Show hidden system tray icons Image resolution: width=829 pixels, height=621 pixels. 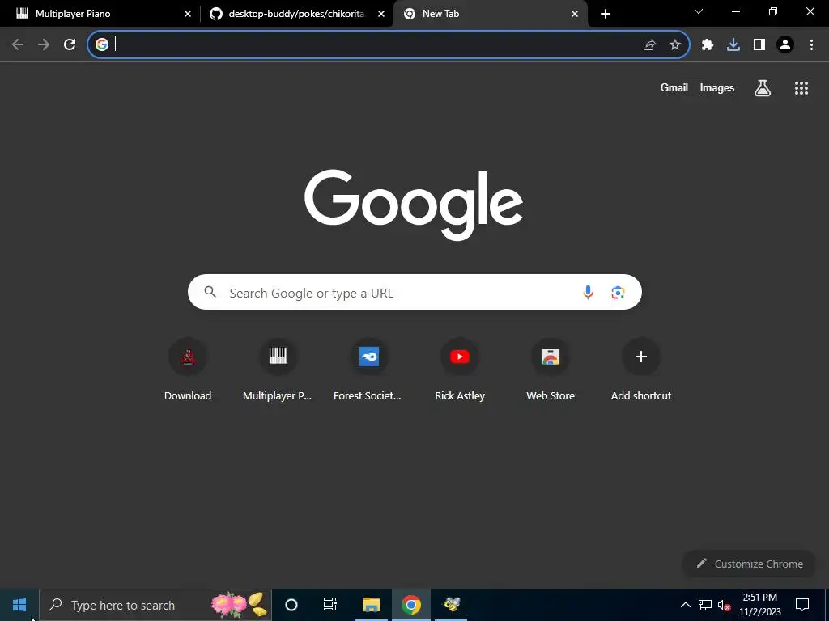coord(685,605)
